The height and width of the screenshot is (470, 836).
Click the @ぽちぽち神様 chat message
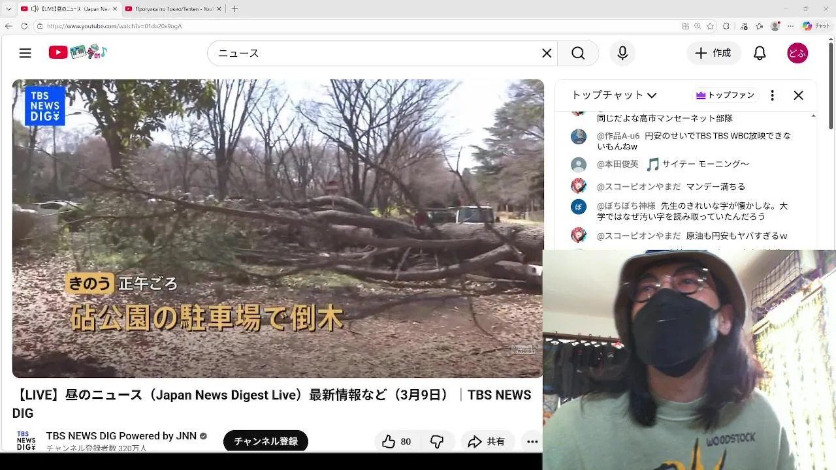pyautogui.click(x=694, y=211)
